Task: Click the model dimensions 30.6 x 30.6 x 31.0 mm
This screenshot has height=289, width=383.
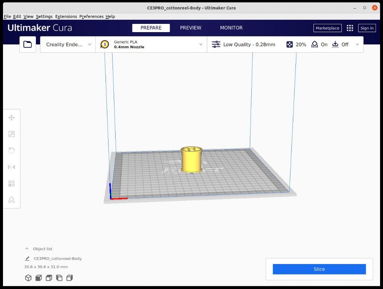Action: [46, 267]
